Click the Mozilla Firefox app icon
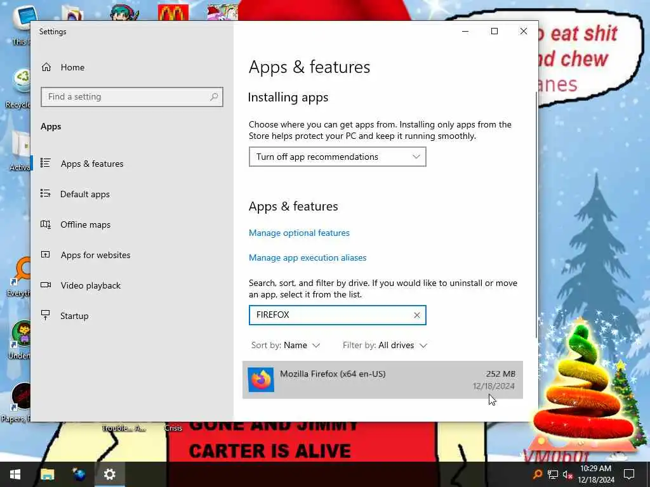The height and width of the screenshot is (487, 650). pyautogui.click(x=261, y=380)
